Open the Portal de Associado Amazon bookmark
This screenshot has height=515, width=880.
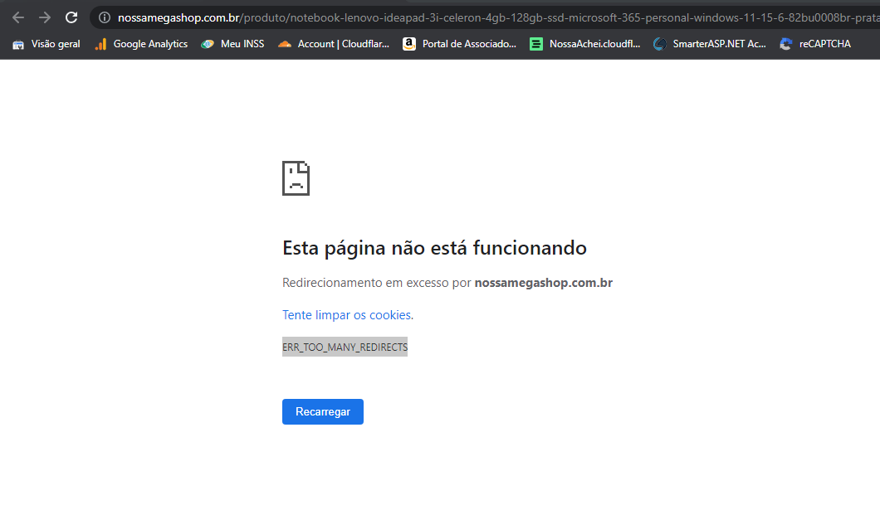click(459, 44)
